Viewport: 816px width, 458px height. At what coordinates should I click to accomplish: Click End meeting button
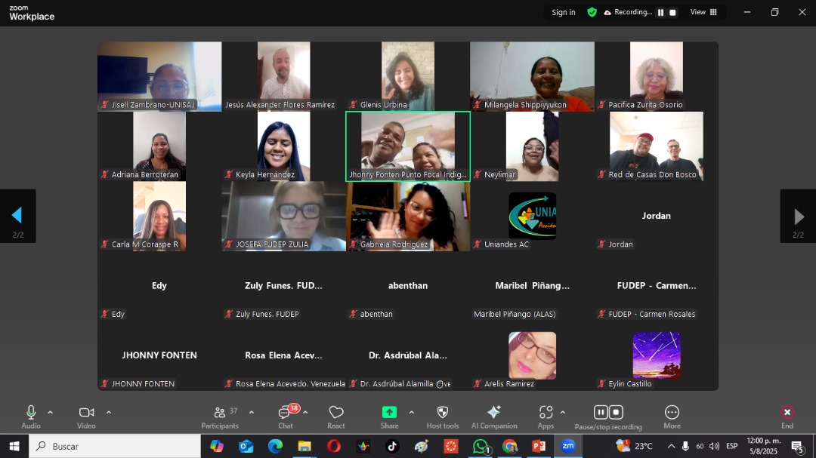tap(787, 418)
